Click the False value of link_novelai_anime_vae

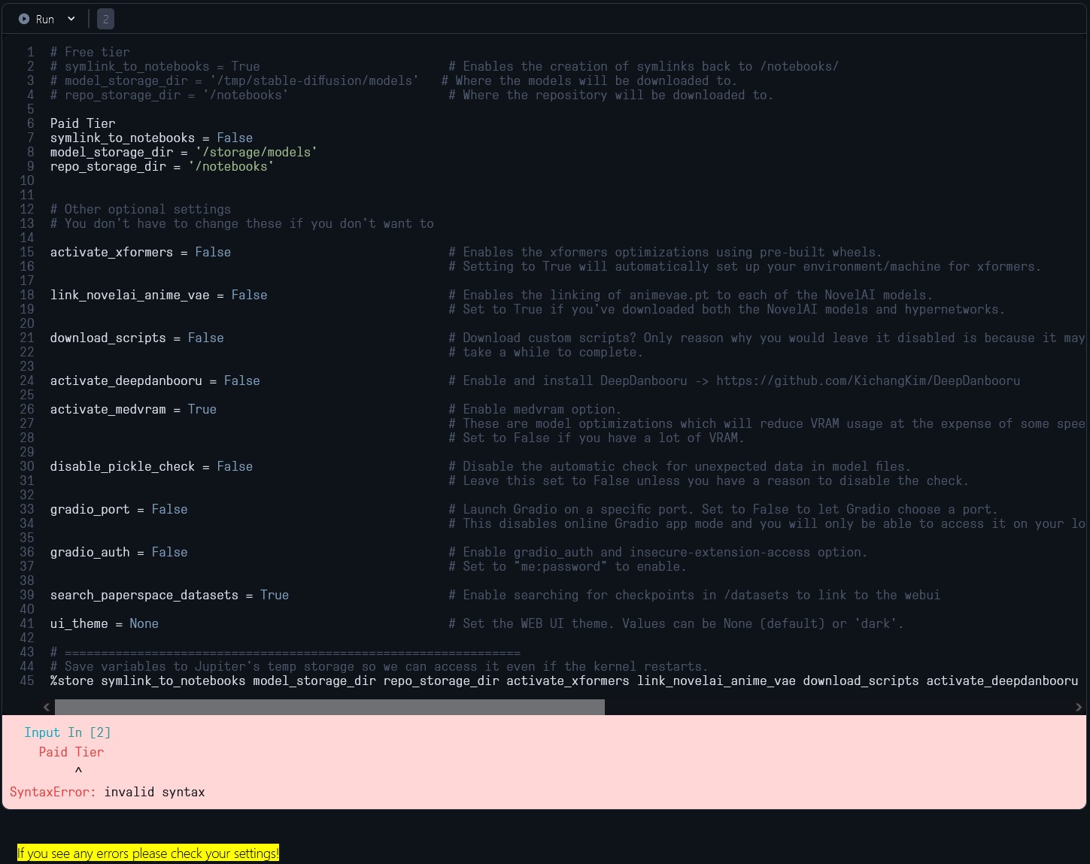249,295
